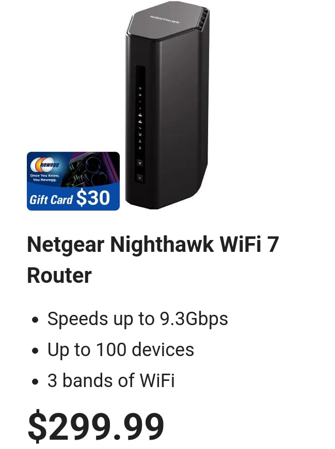
Task: Click the bottom square button on router front
Action: tap(140, 178)
